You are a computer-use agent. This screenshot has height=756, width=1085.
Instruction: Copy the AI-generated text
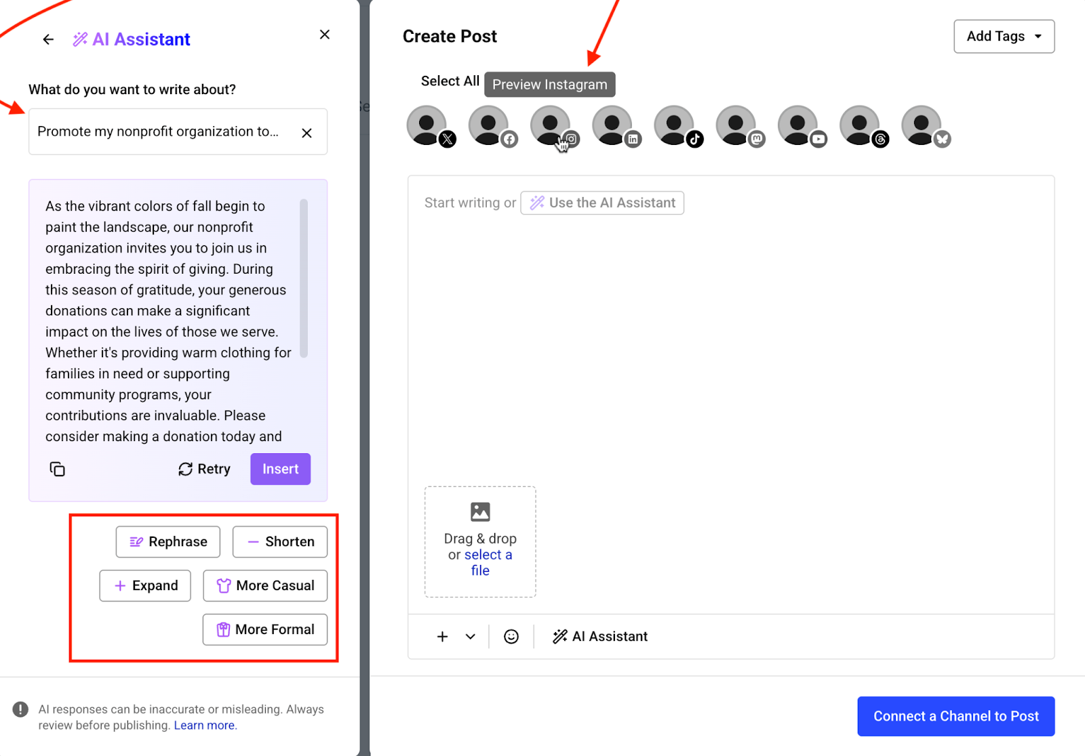58,469
